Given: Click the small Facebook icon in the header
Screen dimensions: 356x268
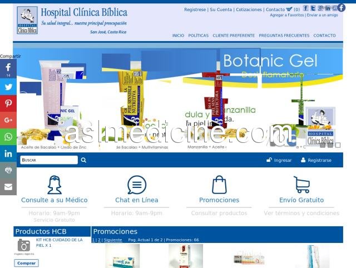Looking at the screenshot, I should click(x=305, y=8).
